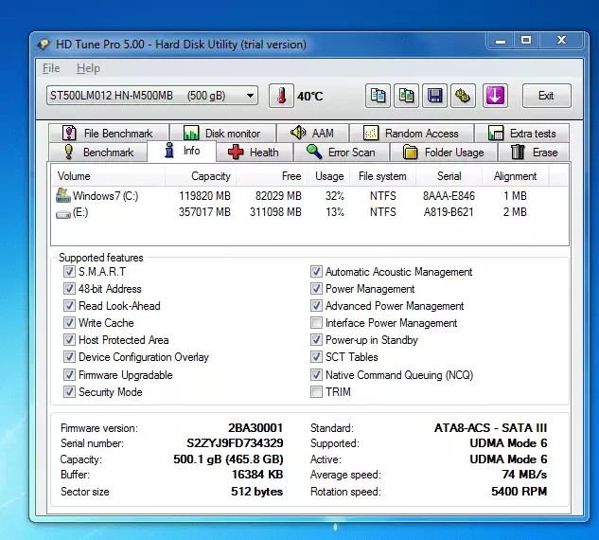Open the Extra tests tab
This screenshot has height=540, width=599.
521,133
